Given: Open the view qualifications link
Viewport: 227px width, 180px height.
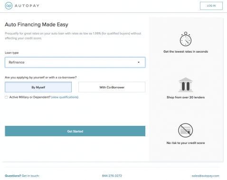Looking at the screenshot, I should point(65,97).
